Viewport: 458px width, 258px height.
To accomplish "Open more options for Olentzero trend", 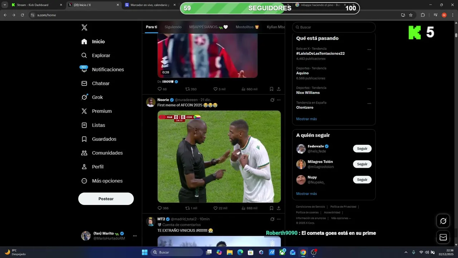I will point(369,104).
